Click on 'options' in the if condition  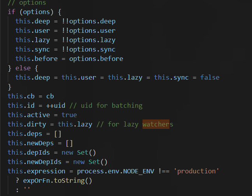pyautogui.click(x=37, y=12)
